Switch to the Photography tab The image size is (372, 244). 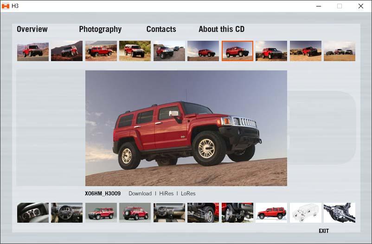(100, 29)
